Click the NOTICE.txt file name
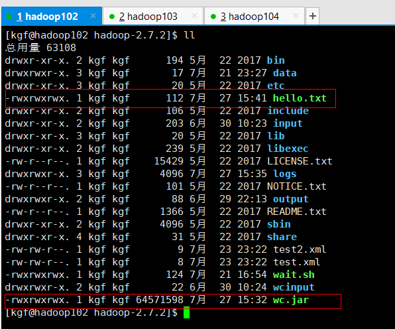Screen dimensions: 395x329 [x=297, y=186]
